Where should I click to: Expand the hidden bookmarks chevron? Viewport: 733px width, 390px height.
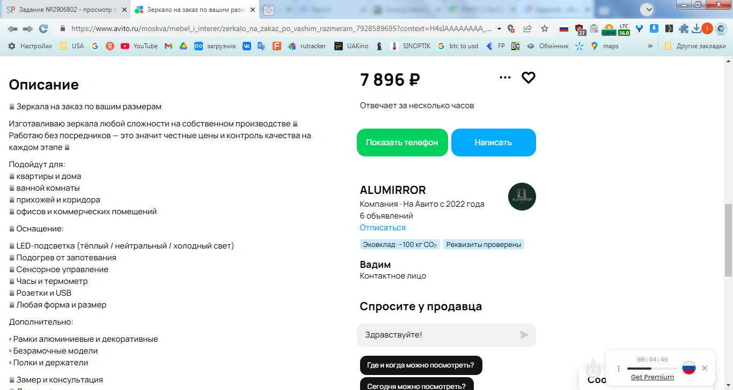pos(650,46)
